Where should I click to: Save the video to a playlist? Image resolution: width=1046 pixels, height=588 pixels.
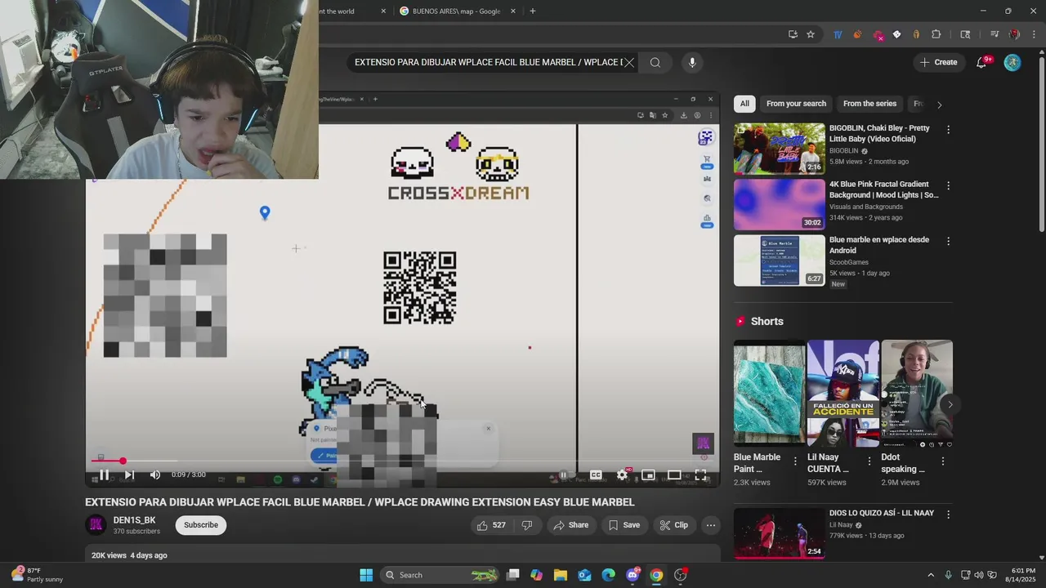(624, 525)
